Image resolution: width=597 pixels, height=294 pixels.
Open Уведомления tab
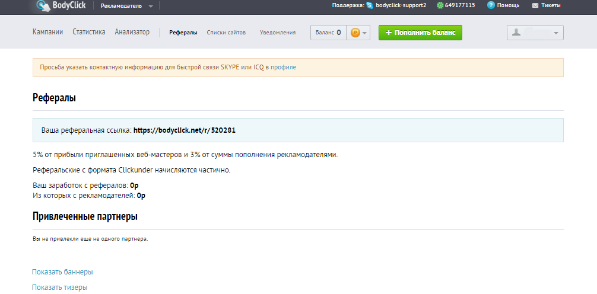[278, 33]
